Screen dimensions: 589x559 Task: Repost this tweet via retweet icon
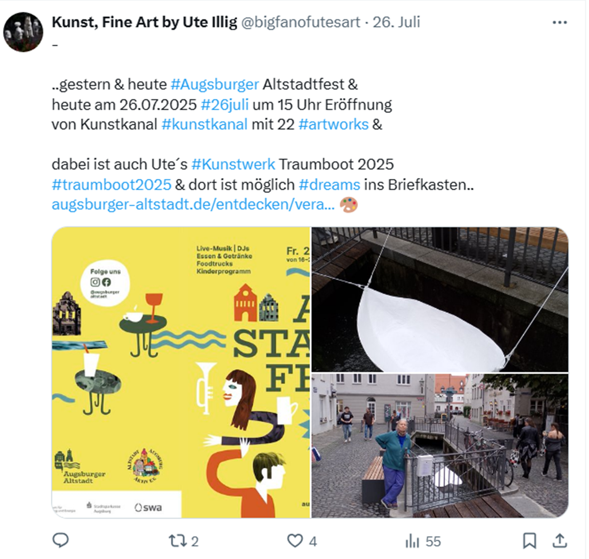(x=178, y=541)
